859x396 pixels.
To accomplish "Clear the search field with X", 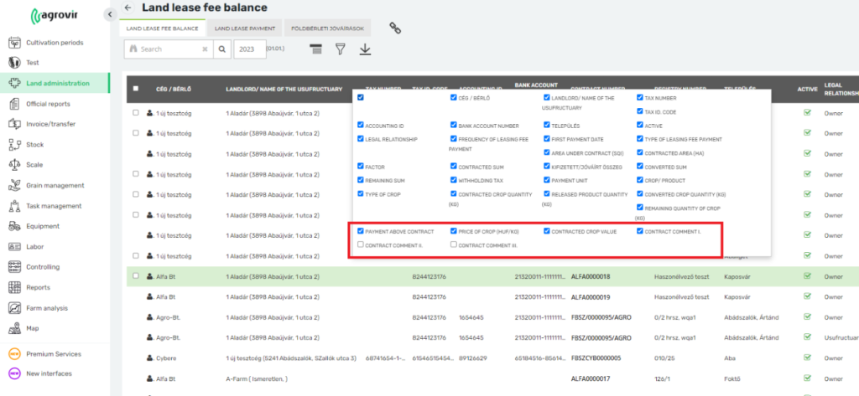I will pyautogui.click(x=205, y=49).
